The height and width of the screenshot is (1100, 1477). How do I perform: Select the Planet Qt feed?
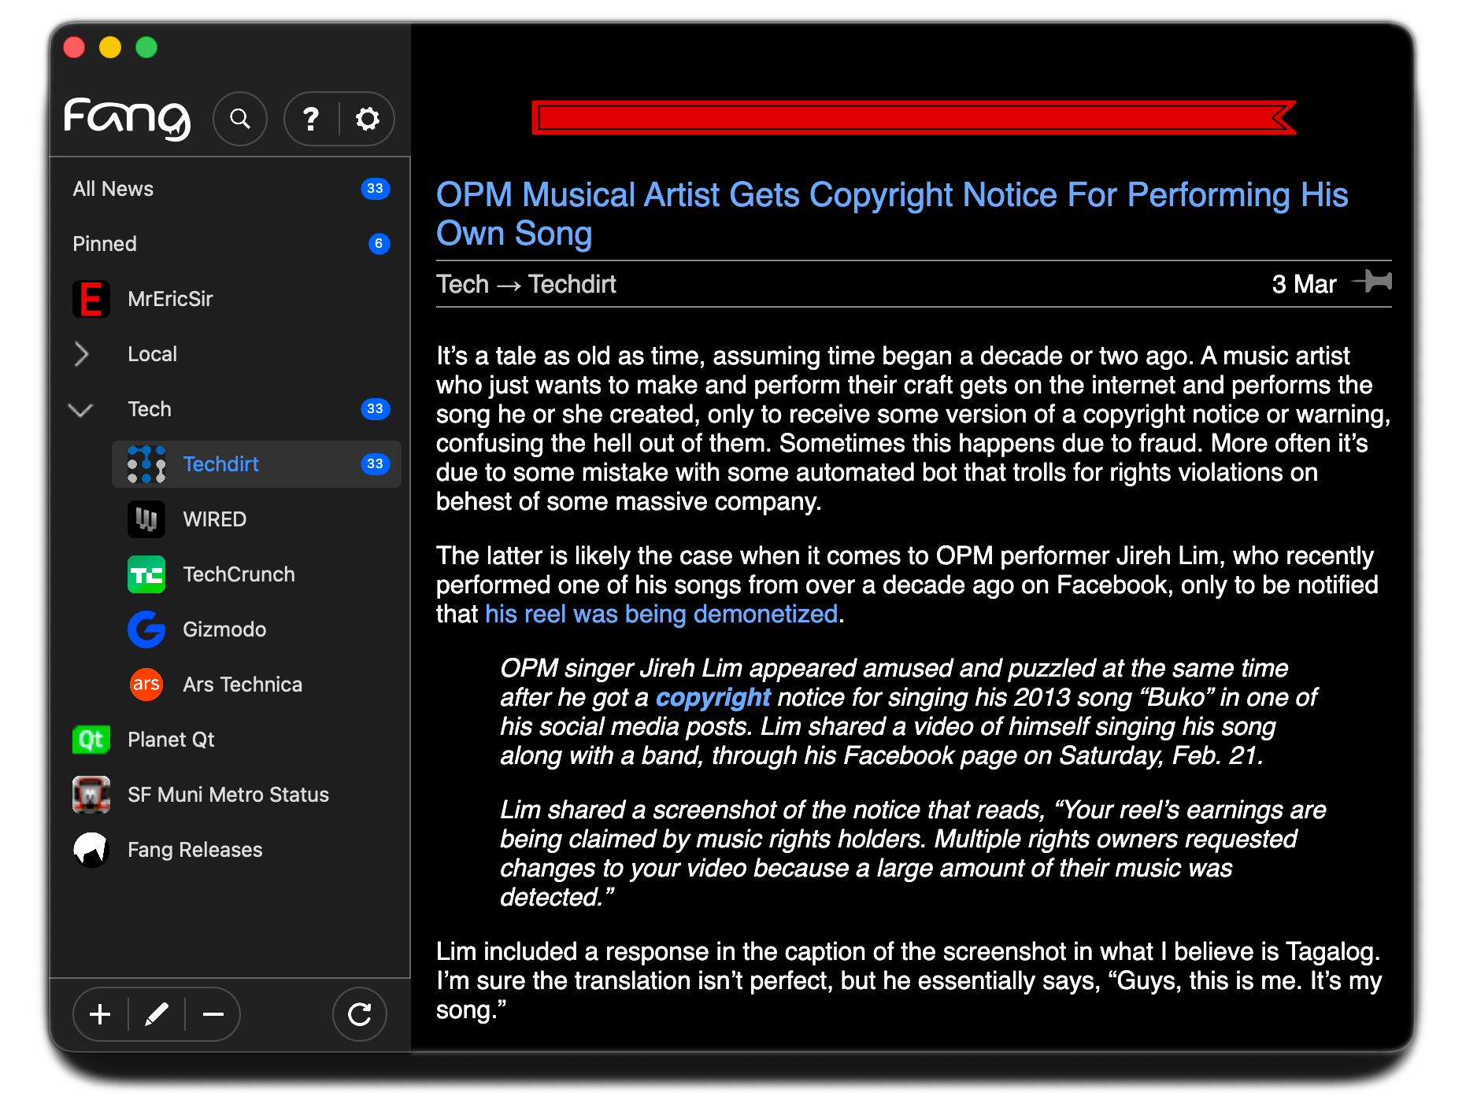click(x=170, y=739)
